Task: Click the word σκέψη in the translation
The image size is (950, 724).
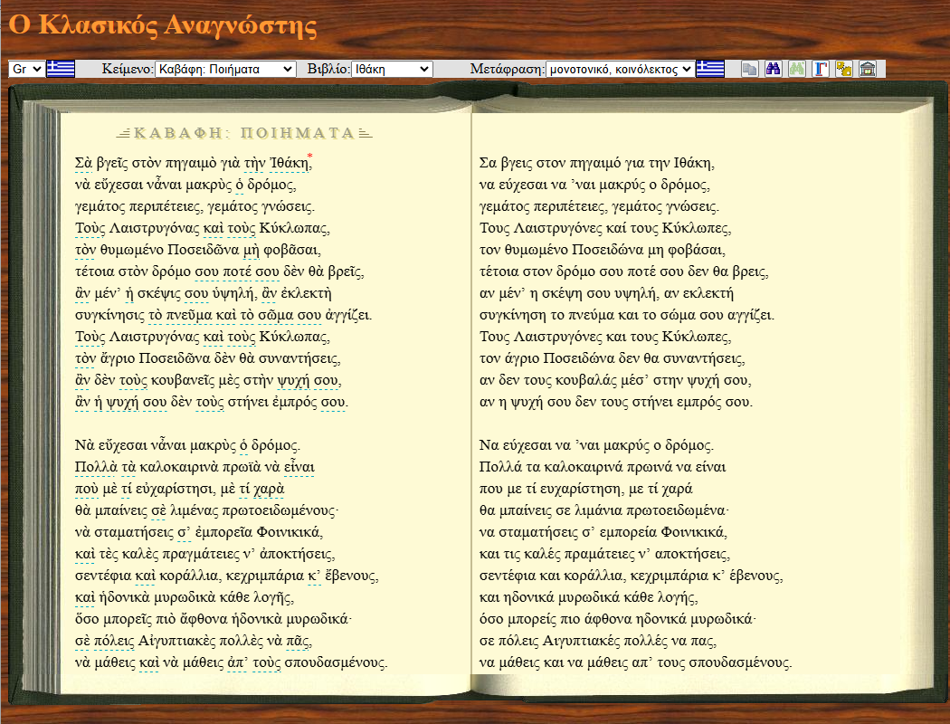Action: point(562,294)
